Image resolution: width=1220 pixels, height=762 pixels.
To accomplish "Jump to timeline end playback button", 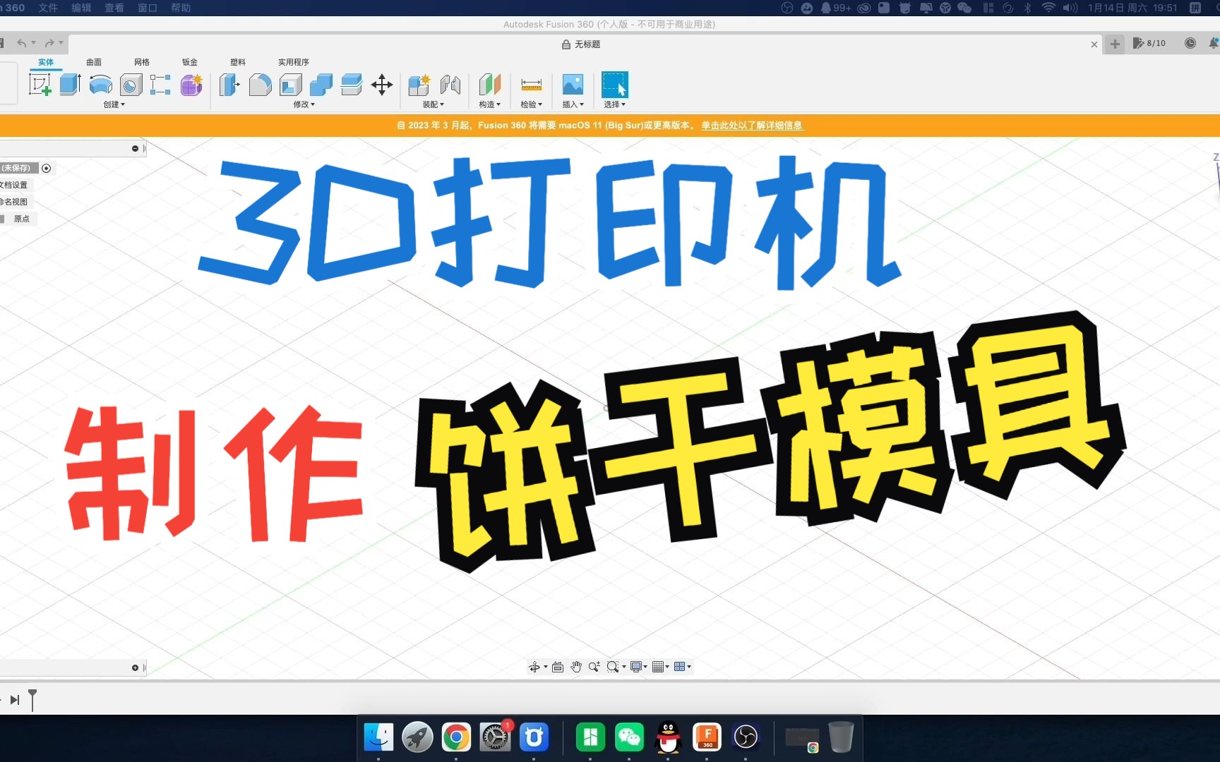I will [15, 700].
